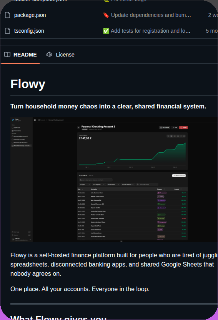This screenshot has height=320, width=218.
Task: Open the package.json file
Action: point(30,15)
